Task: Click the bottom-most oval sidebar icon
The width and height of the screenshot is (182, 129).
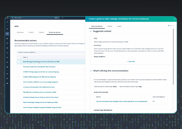Action: (x=7, y=83)
